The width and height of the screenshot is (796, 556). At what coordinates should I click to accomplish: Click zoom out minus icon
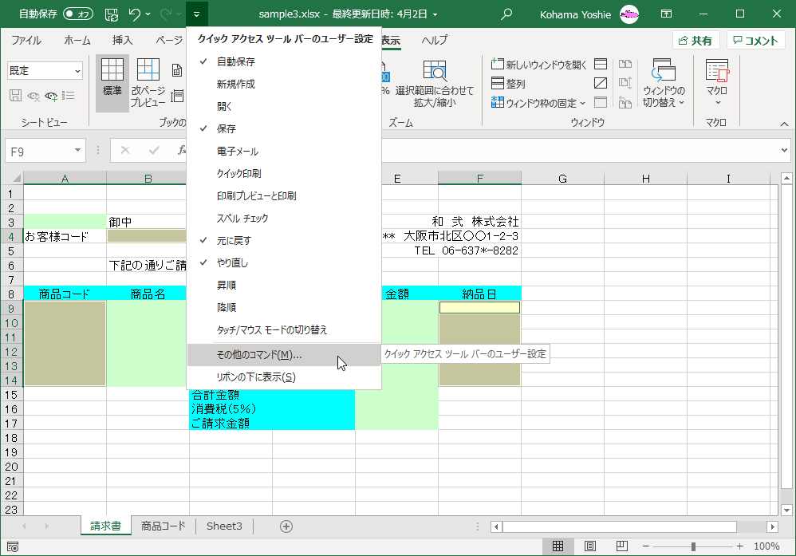(646, 546)
